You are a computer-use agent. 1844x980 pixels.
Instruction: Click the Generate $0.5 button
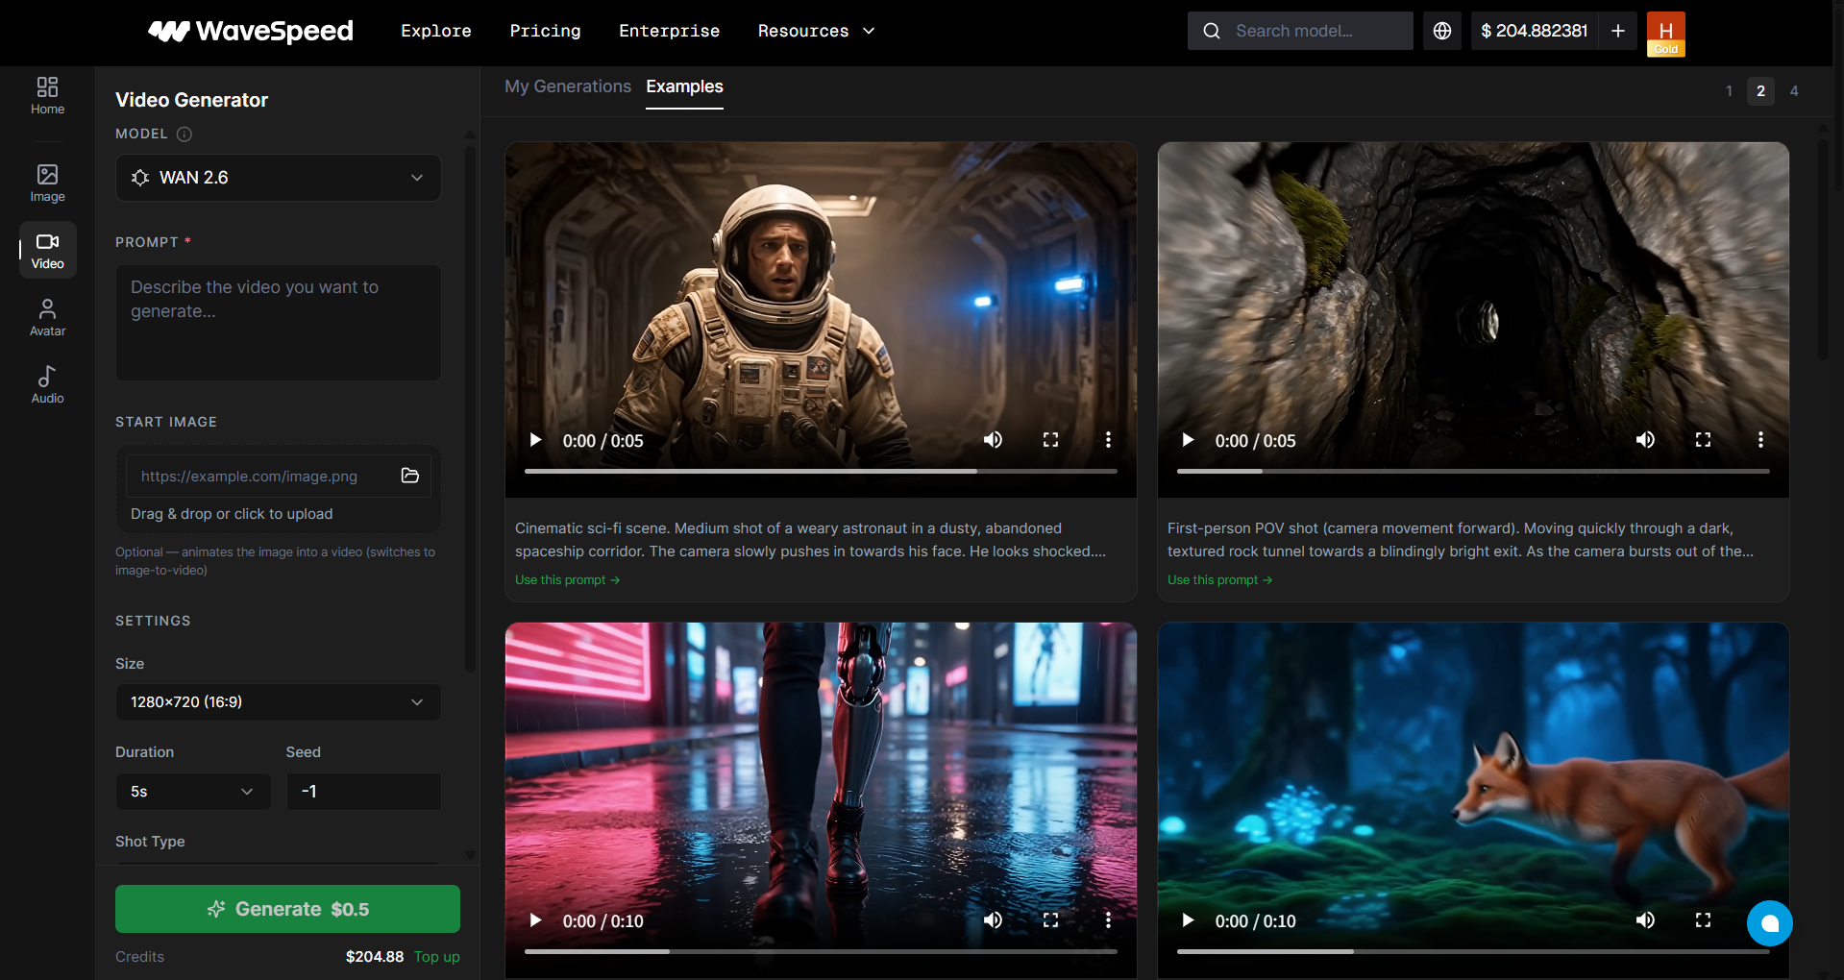(287, 908)
